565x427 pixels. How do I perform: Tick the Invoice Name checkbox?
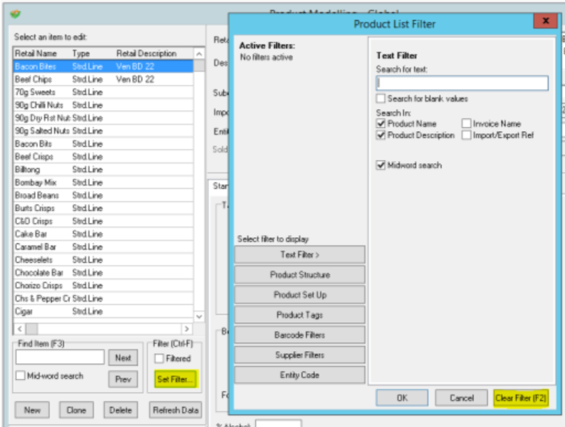click(467, 124)
